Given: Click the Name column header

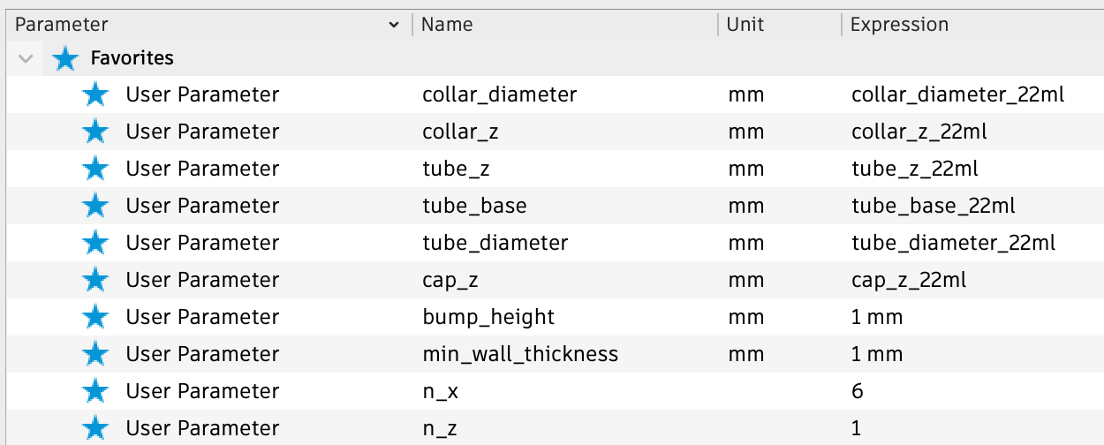Looking at the screenshot, I should (447, 25).
